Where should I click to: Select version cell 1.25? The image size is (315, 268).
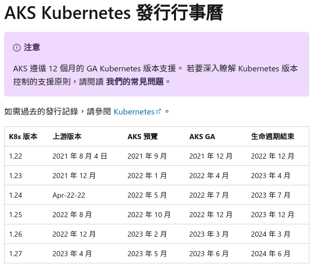15,215
